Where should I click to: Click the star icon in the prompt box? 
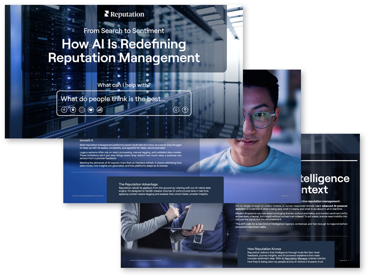click(73, 110)
